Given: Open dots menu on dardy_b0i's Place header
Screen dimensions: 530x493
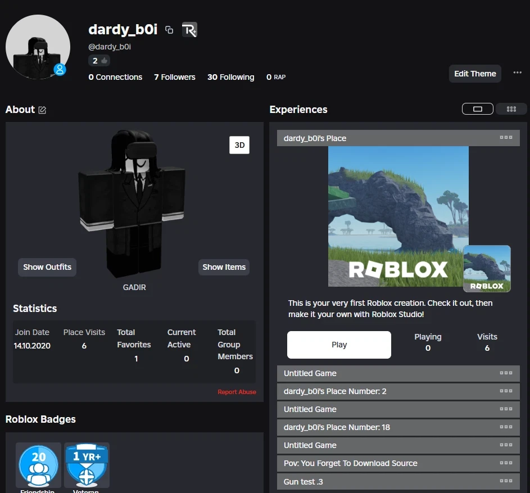Looking at the screenshot, I should [x=506, y=137].
